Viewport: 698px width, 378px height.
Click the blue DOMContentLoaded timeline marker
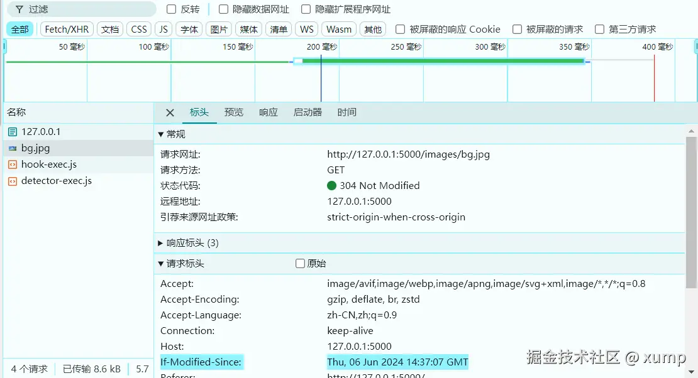pos(321,78)
